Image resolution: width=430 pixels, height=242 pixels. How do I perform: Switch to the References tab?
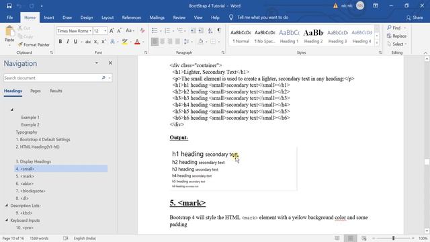tap(132, 17)
